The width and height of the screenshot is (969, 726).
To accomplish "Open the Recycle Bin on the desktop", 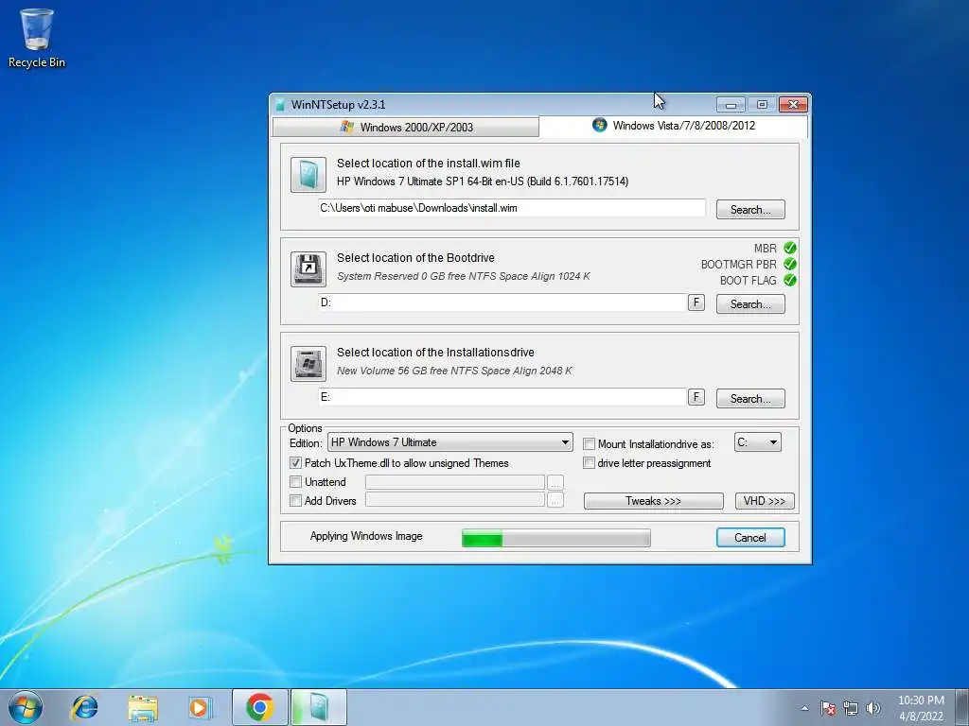I will click(x=37, y=38).
